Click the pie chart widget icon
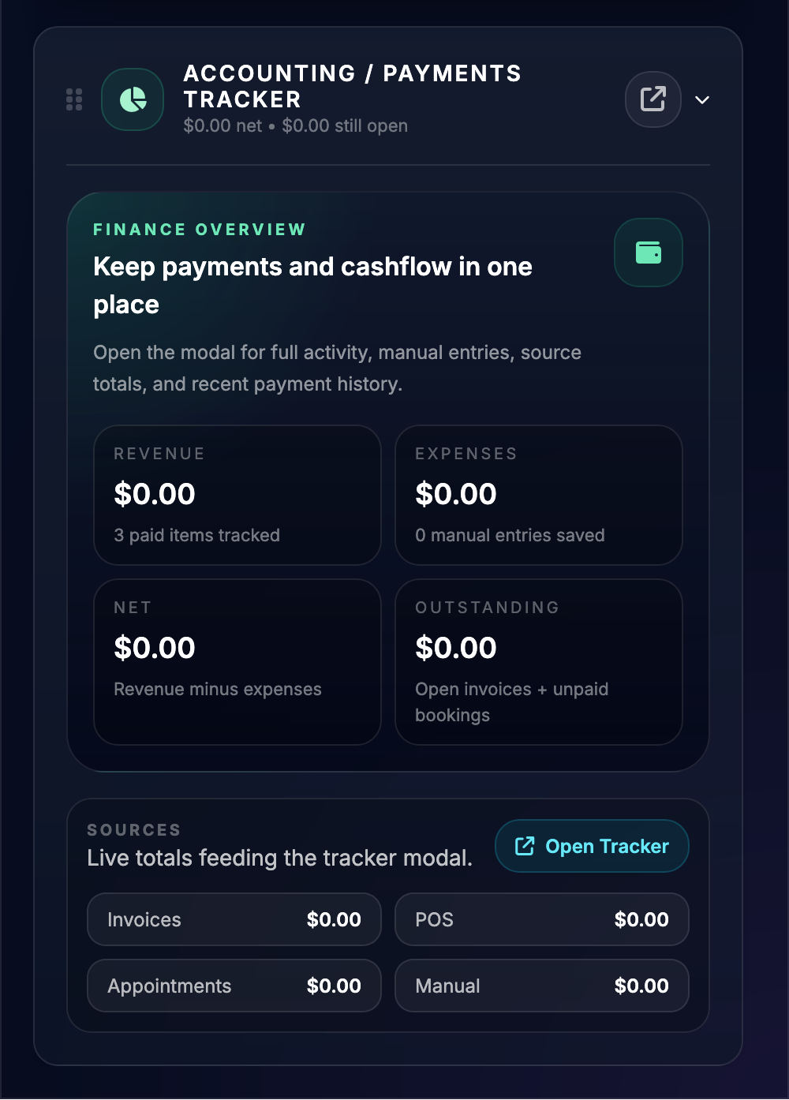Viewport: 789px width, 1100px height. pos(132,99)
